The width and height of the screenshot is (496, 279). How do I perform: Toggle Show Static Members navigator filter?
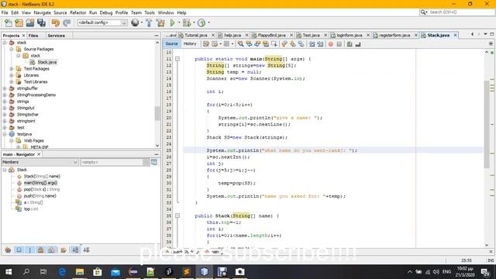click(x=29, y=250)
